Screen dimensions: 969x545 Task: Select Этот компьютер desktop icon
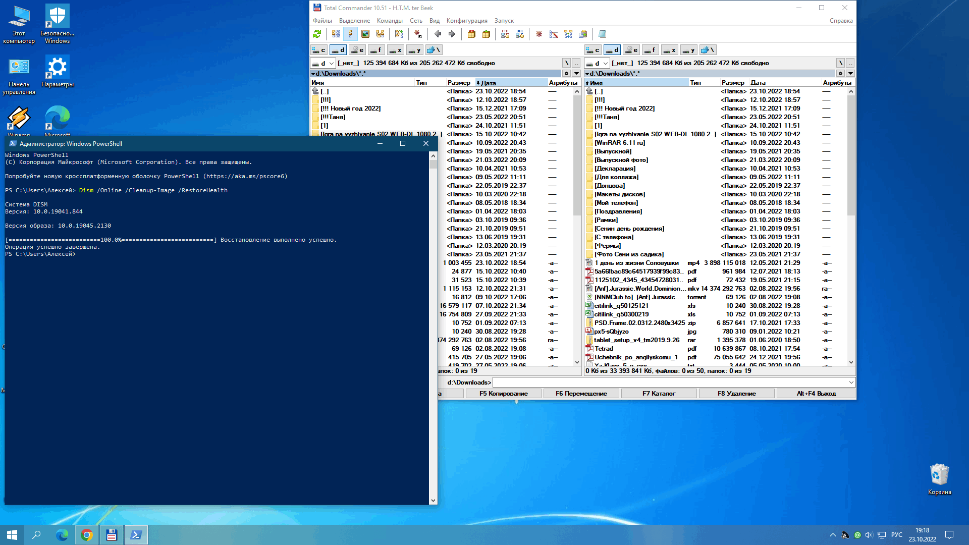point(19,25)
